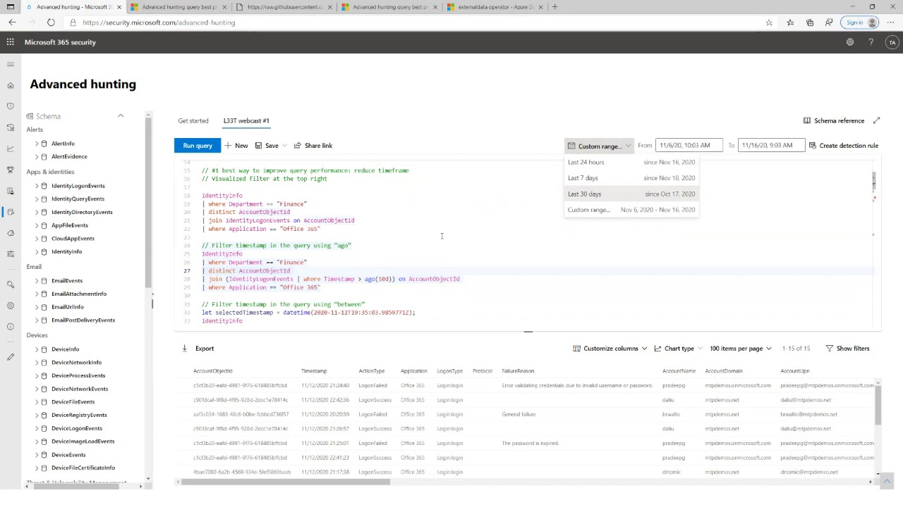The image size is (903, 507).
Task: Open the Customize columns dropdown
Action: pyautogui.click(x=610, y=349)
